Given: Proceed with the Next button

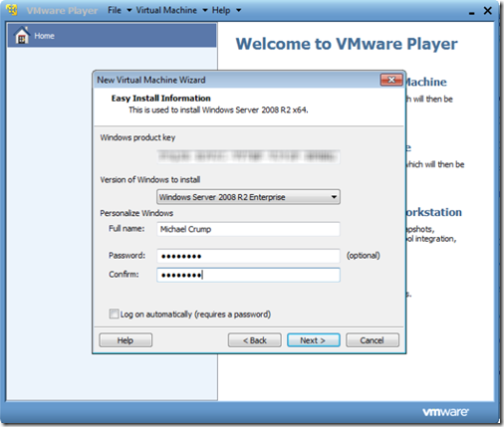Looking at the screenshot, I should point(314,340).
